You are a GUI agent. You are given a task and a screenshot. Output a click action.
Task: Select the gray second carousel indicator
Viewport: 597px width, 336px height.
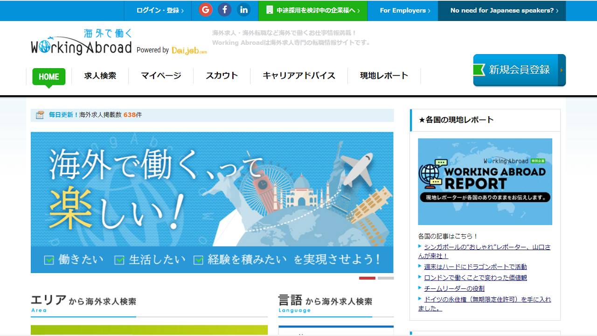[386, 278]
